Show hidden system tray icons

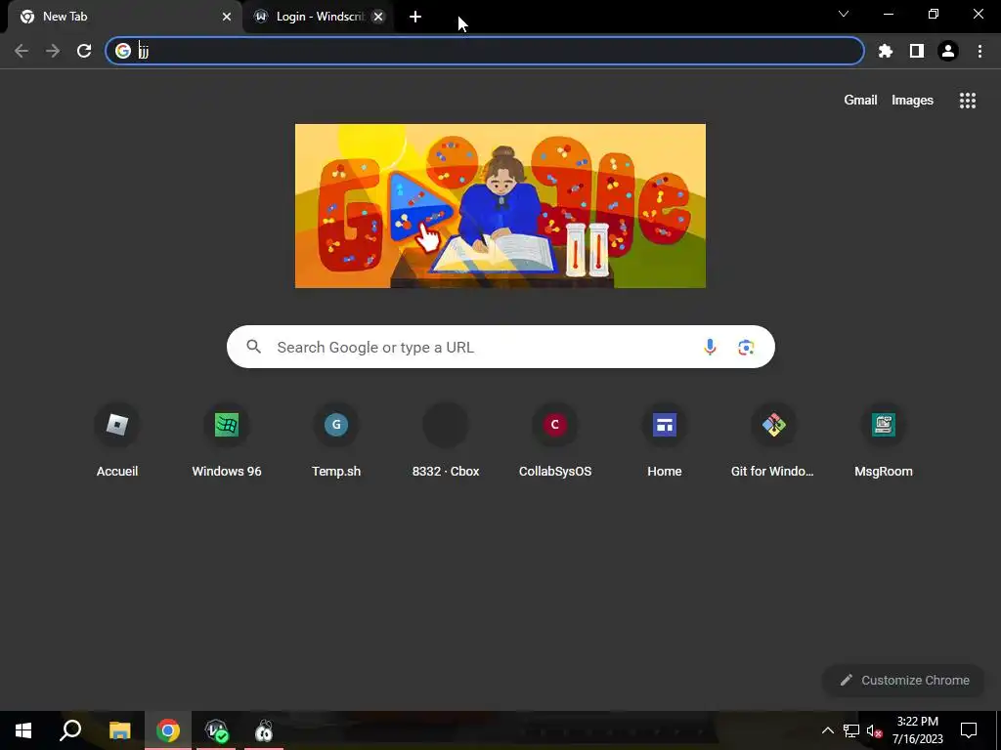pos(827,730)
